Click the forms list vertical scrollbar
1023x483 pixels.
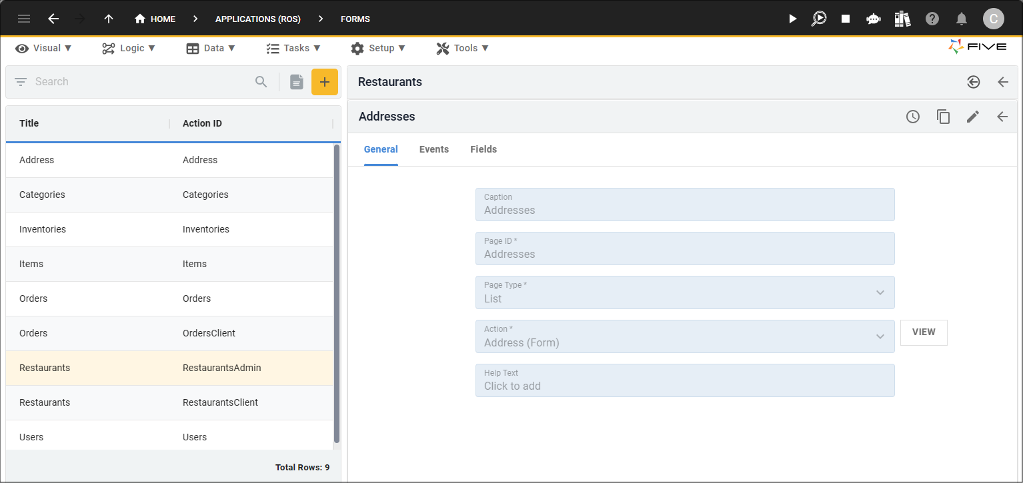click(337, 294)
